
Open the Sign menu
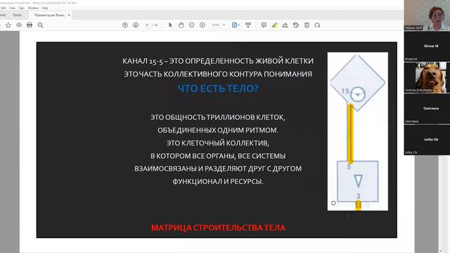[22, 8]
